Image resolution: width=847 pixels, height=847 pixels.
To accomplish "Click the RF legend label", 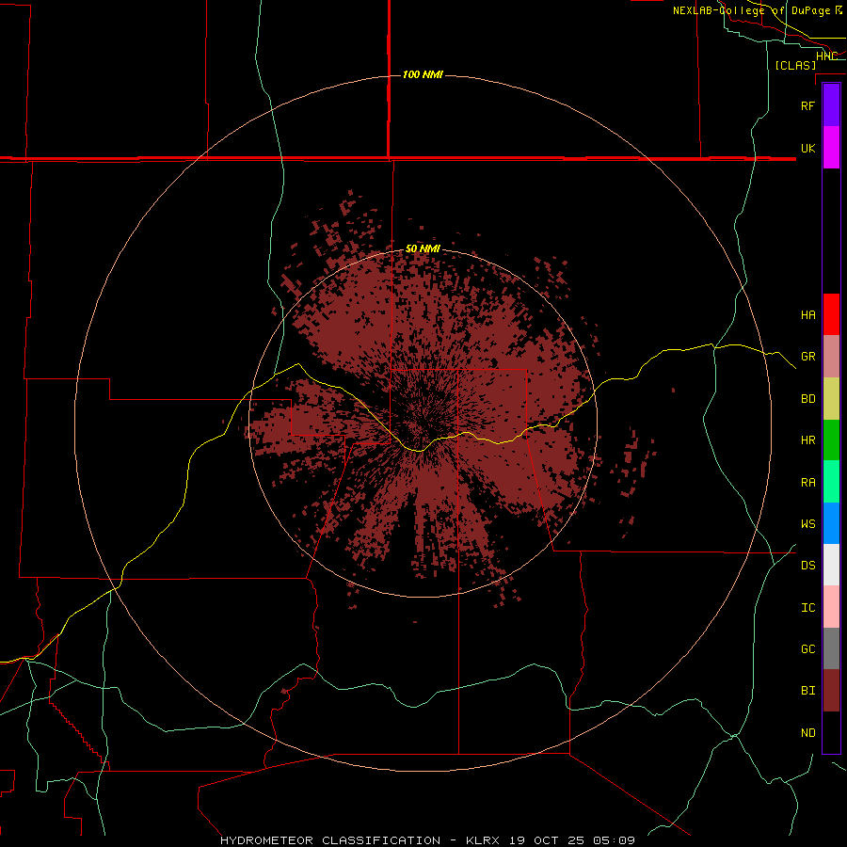I will (807, 105).
